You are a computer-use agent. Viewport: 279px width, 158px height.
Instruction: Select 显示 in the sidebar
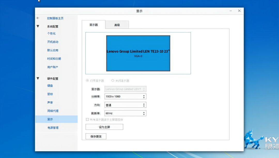click(57, 119)
